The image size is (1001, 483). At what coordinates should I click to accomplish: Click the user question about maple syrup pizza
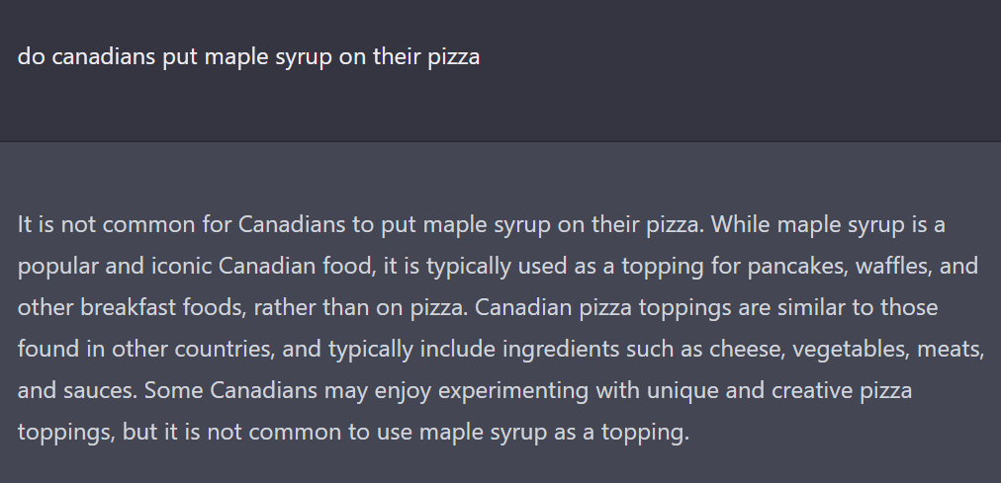tap(248, 56)
